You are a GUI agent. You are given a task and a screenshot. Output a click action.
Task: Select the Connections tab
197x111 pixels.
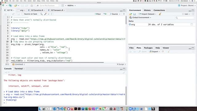coord(159,10)
